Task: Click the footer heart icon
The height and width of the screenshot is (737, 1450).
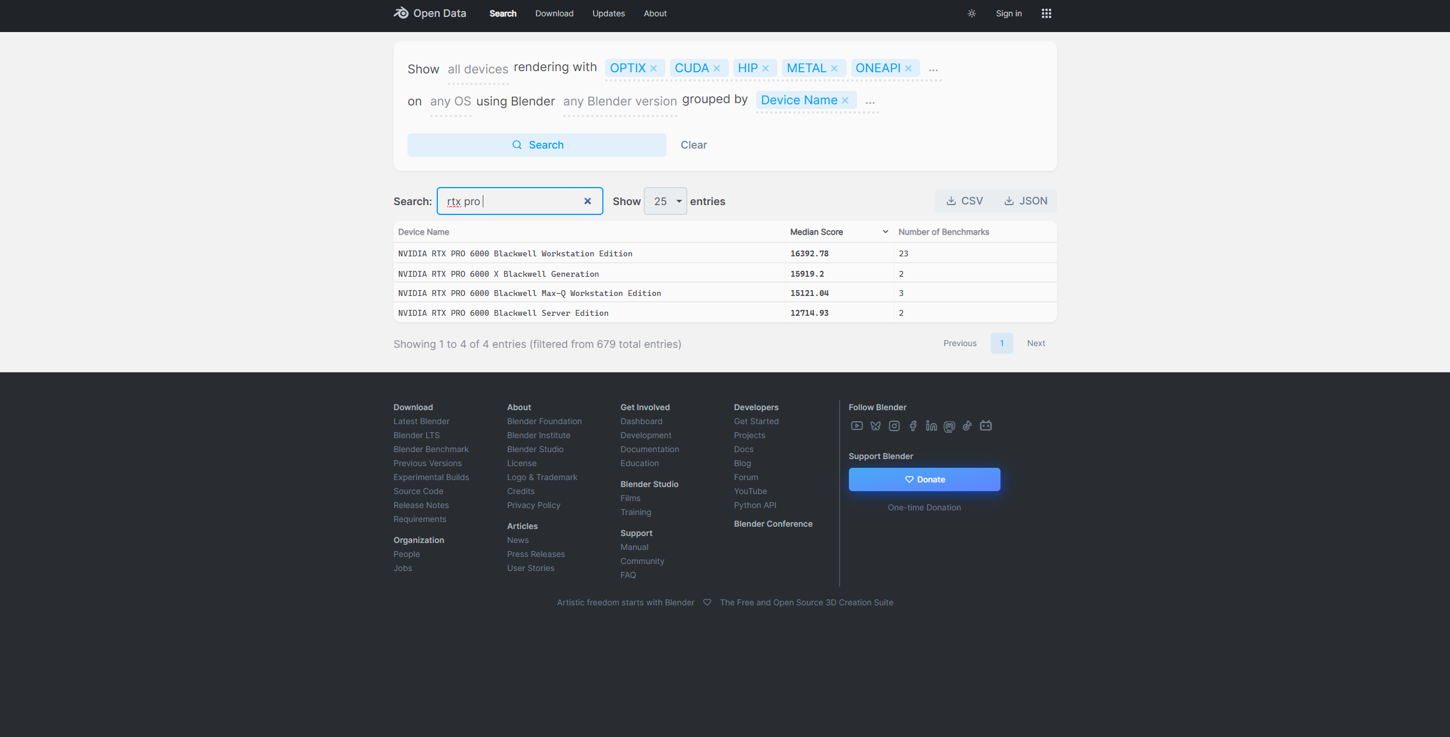Action: [x=707, y=602]
